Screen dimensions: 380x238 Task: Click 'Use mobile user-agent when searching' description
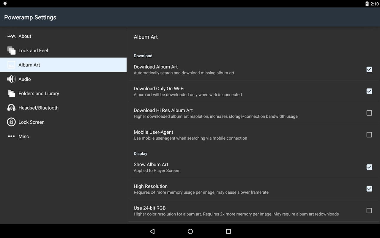tap(190, 138)
